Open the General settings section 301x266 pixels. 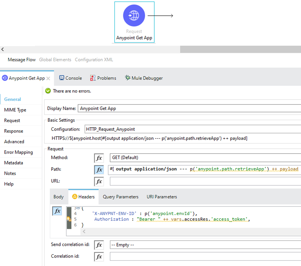[21, 99]
